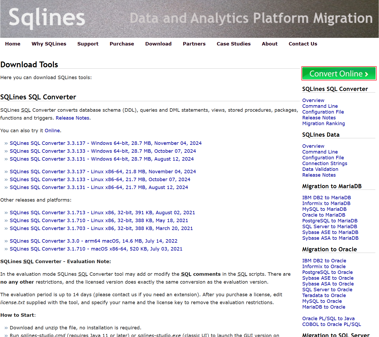Open Sybase ASE to MariaDB guide

click(x=330, y=232)
